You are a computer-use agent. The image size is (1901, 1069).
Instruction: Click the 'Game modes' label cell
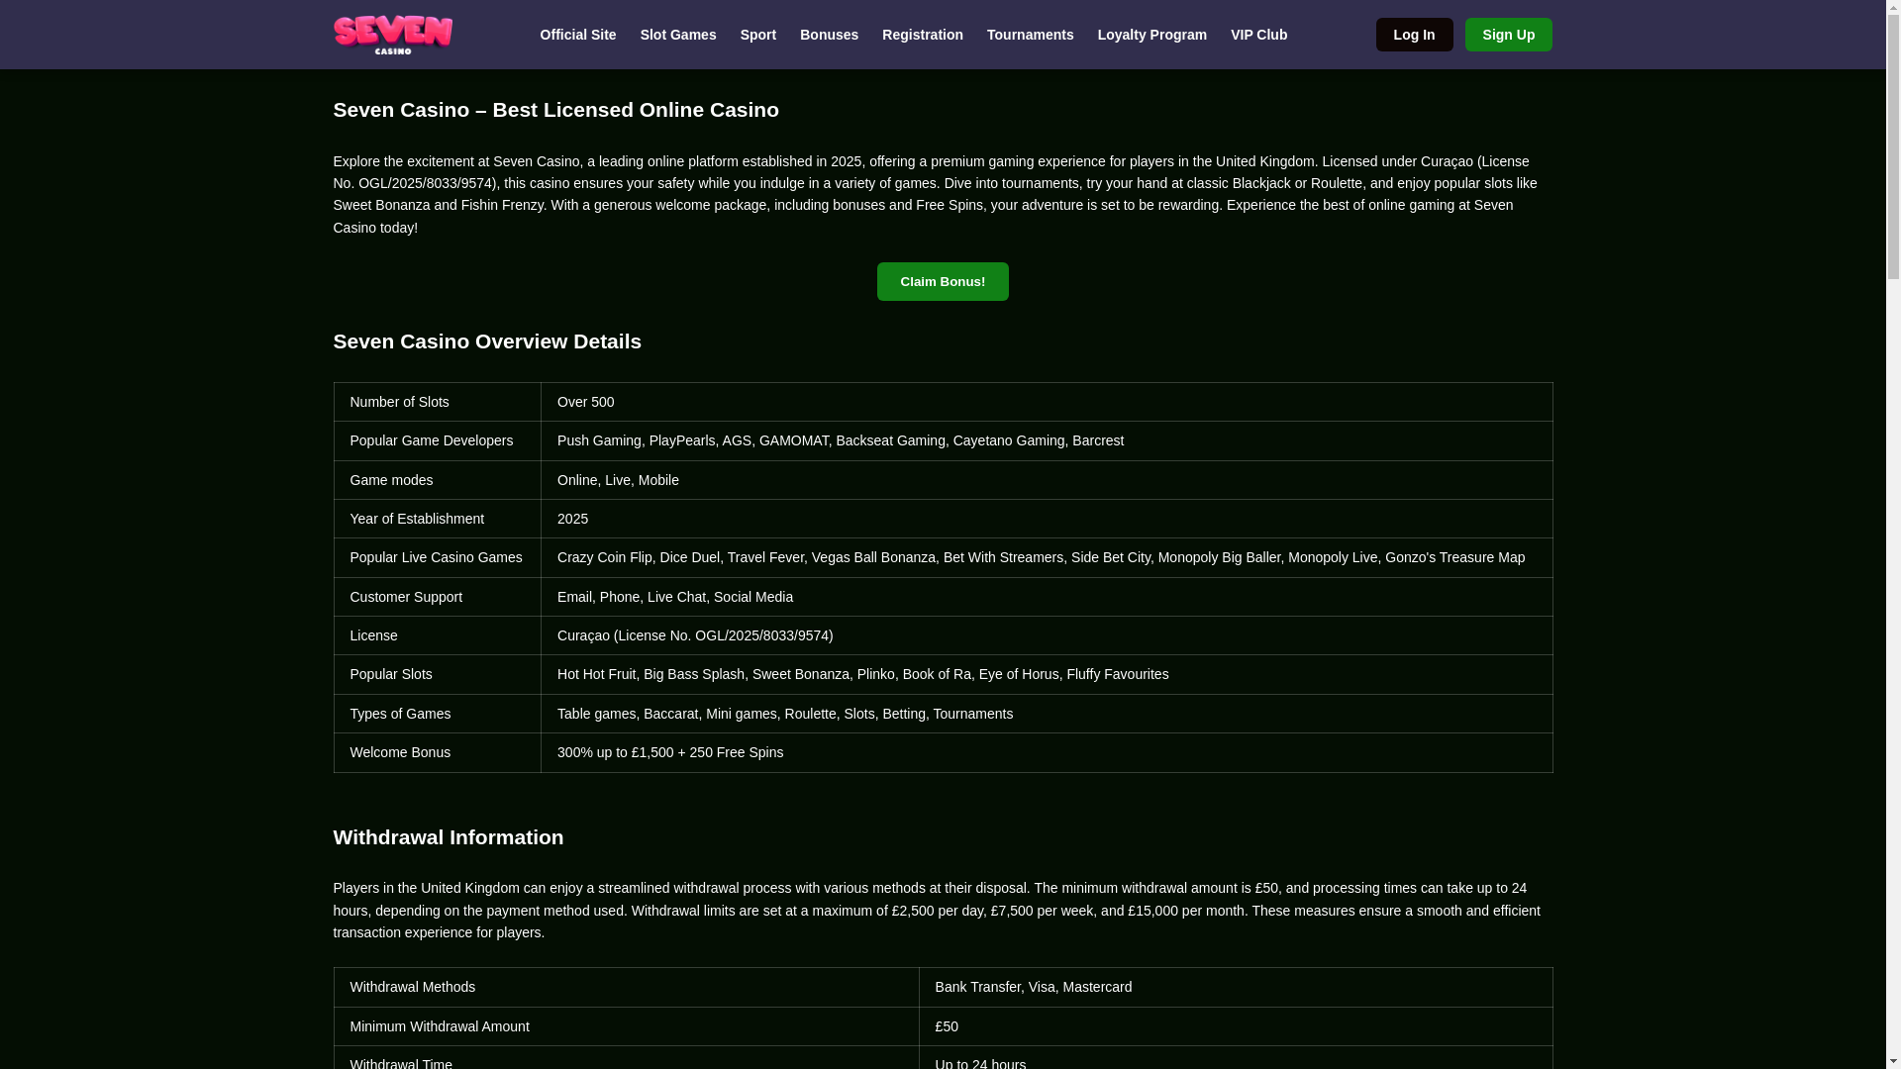coord(438,480)
